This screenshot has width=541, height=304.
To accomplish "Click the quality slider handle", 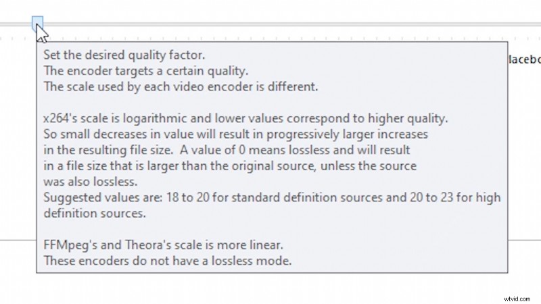I will click(x=37, y=24).
